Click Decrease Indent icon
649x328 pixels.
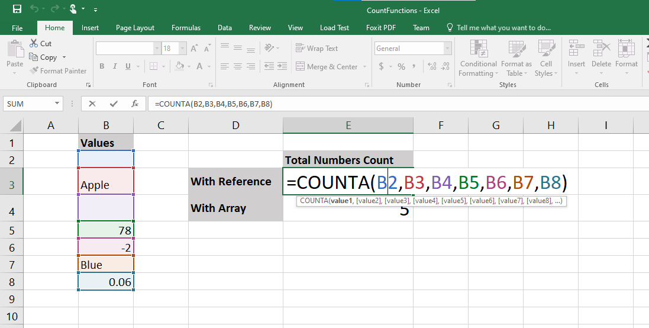269,66
